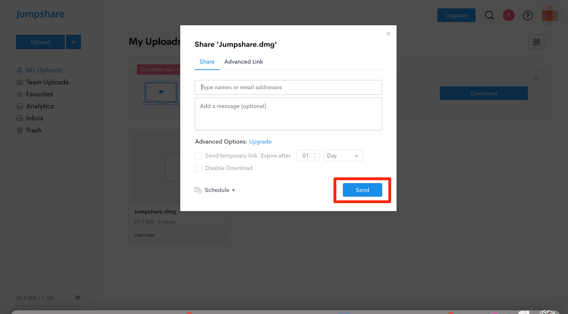Image resolution: width=568 pixels, height=314 pixels.
Task: Click the storage usage progress bar
Action: (x=48, y=305)
